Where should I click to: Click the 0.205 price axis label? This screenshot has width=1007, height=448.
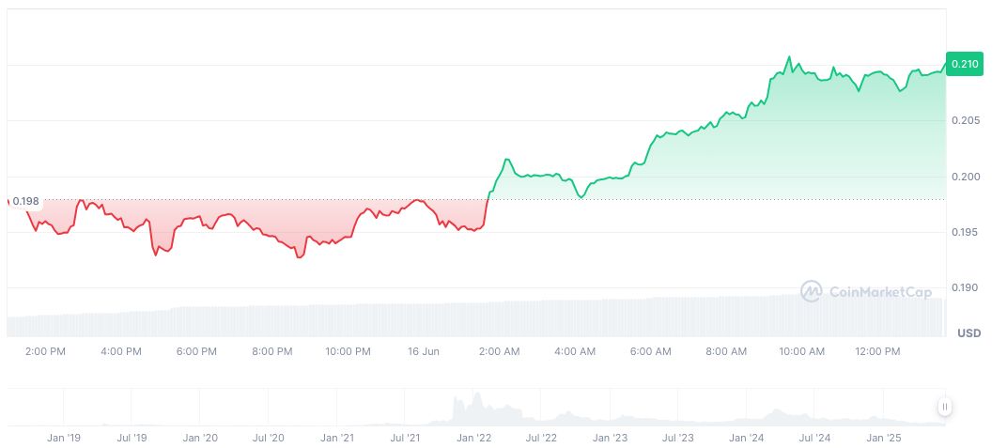pyautogui.click(x=965, y=120)
